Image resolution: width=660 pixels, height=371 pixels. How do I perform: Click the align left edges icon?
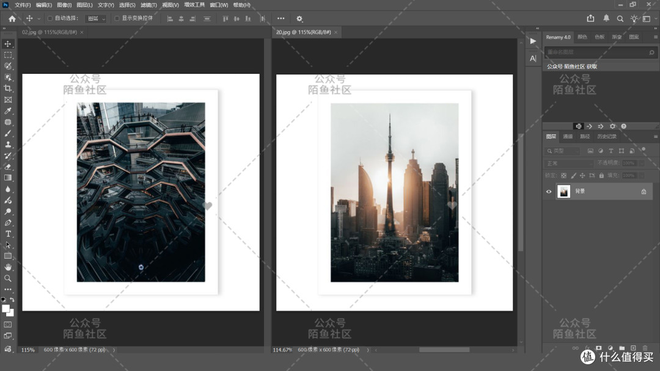point(170,18)
